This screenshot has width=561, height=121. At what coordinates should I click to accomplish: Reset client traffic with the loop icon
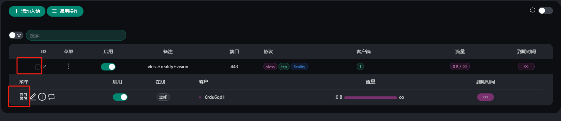[x=51, y=97]
